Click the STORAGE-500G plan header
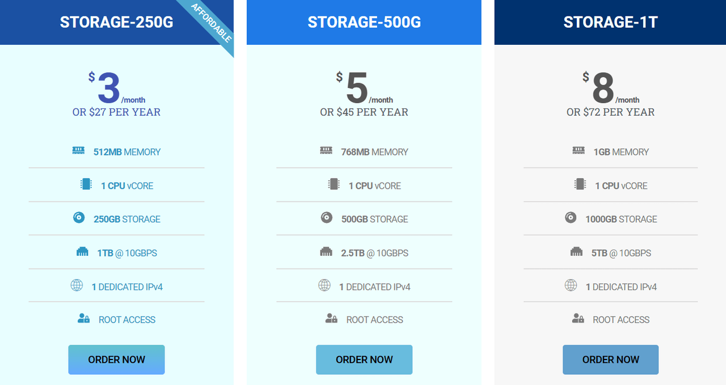 pyautogui.click(x=364, y=22)
